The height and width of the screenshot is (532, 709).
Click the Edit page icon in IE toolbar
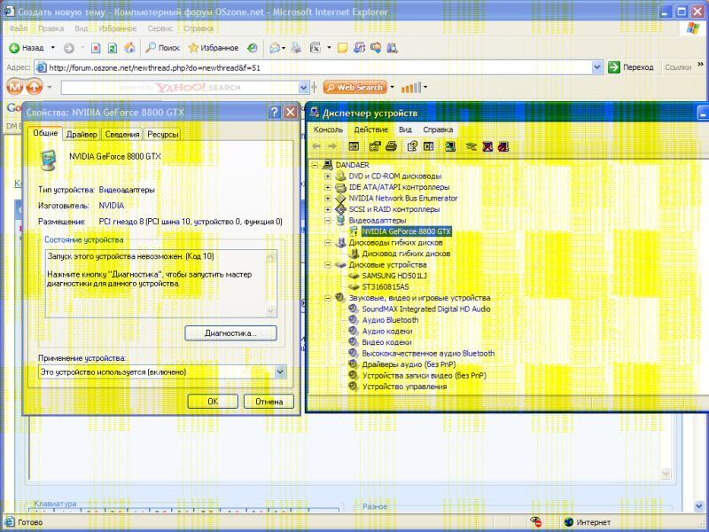(x=316, y=48)
